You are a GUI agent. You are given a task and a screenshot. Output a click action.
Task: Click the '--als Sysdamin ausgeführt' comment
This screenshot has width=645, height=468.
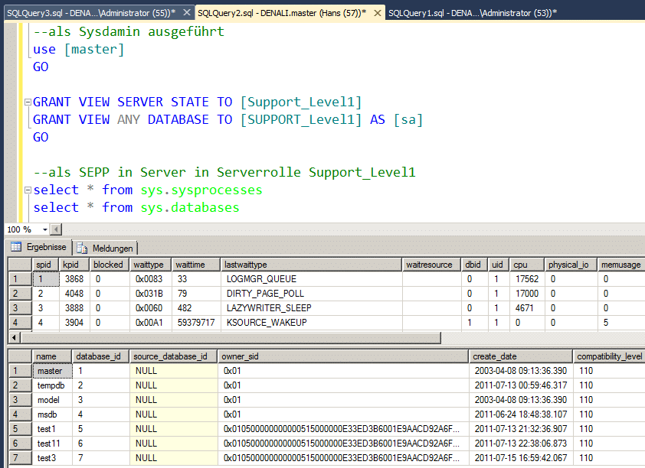[x=129, y=31]
